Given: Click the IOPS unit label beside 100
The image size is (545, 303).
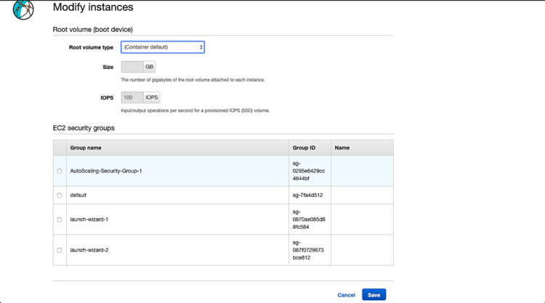Looking at the screenshot, I should point(151,97).
